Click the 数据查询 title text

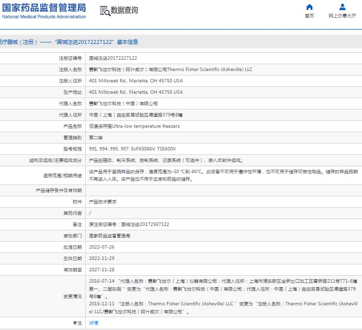click(124, 10)
